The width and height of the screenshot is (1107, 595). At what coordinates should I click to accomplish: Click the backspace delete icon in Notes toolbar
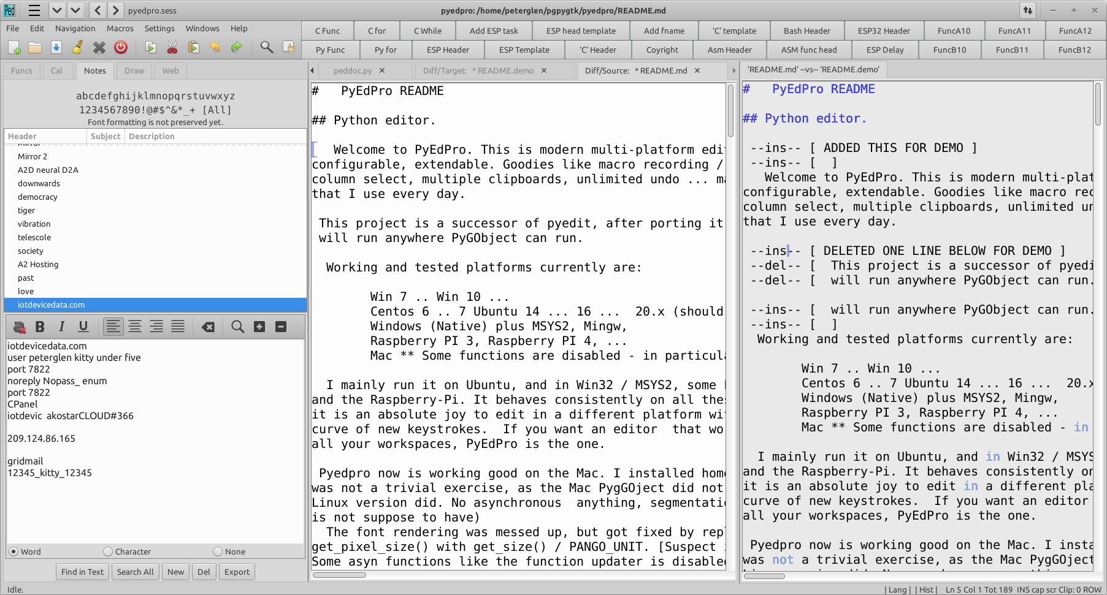pyautogui.click(x=207, y=327)
